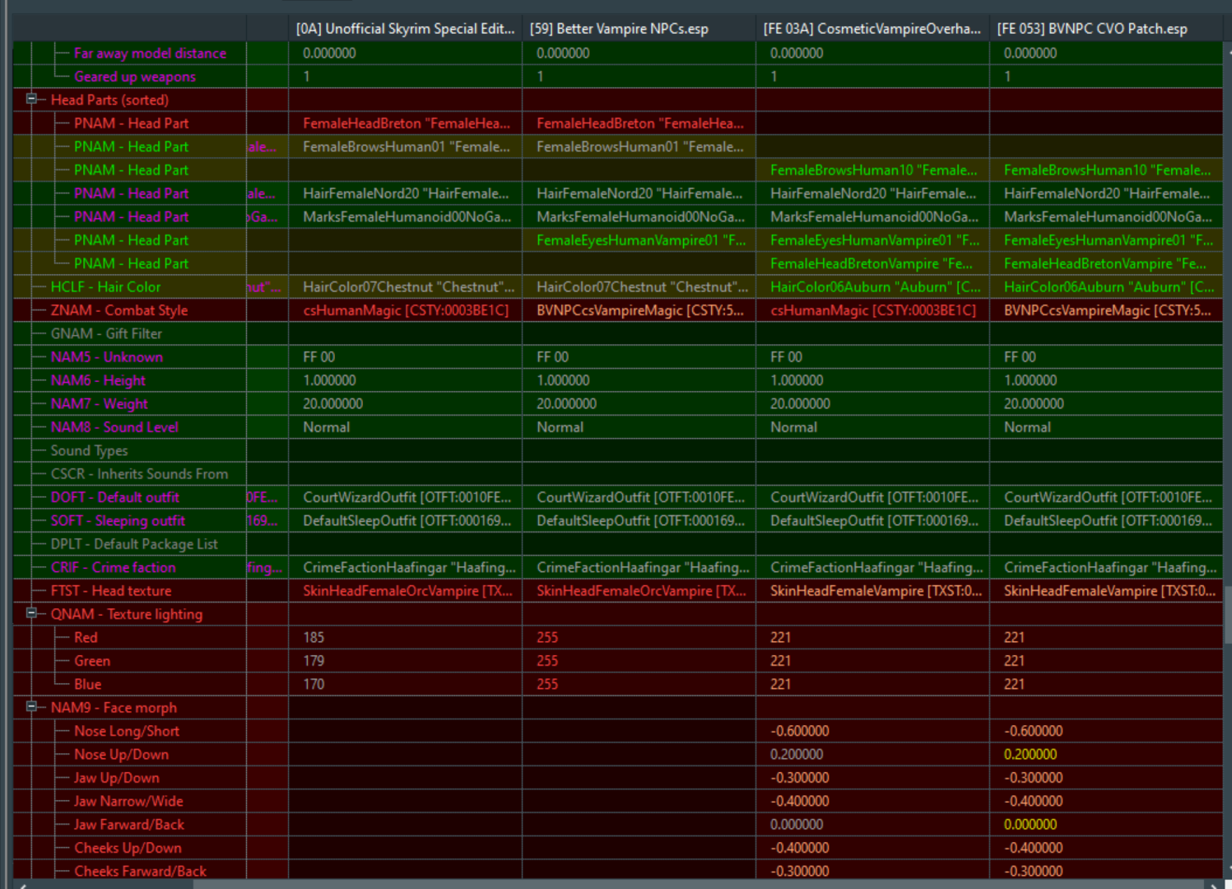This screenshot has height=889, width=1232.
Task: Click HairColor06Auburn in the CosmeticVampireOverhaul column
Action: (876, 286)
